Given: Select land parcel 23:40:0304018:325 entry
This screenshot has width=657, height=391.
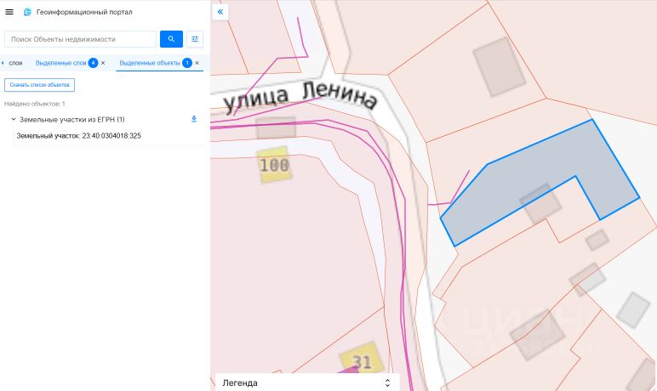Looking at the screenshot, I should pyautogui.click(x=79, y=136).
